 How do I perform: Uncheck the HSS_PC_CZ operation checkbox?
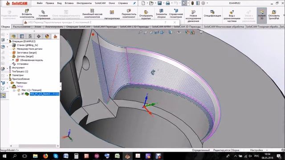(23, 94)
